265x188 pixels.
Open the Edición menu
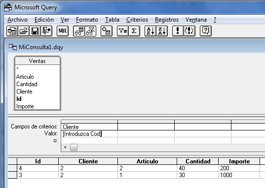(44, 20)
